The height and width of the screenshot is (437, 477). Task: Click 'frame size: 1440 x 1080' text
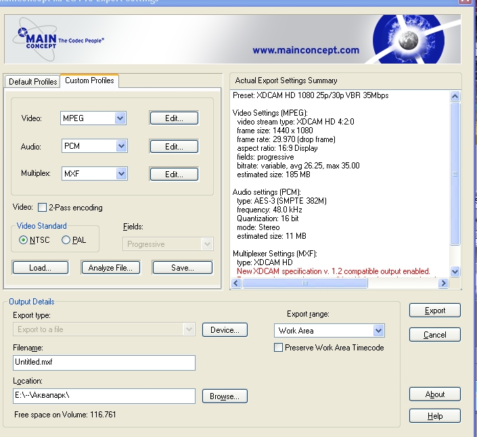275,131
